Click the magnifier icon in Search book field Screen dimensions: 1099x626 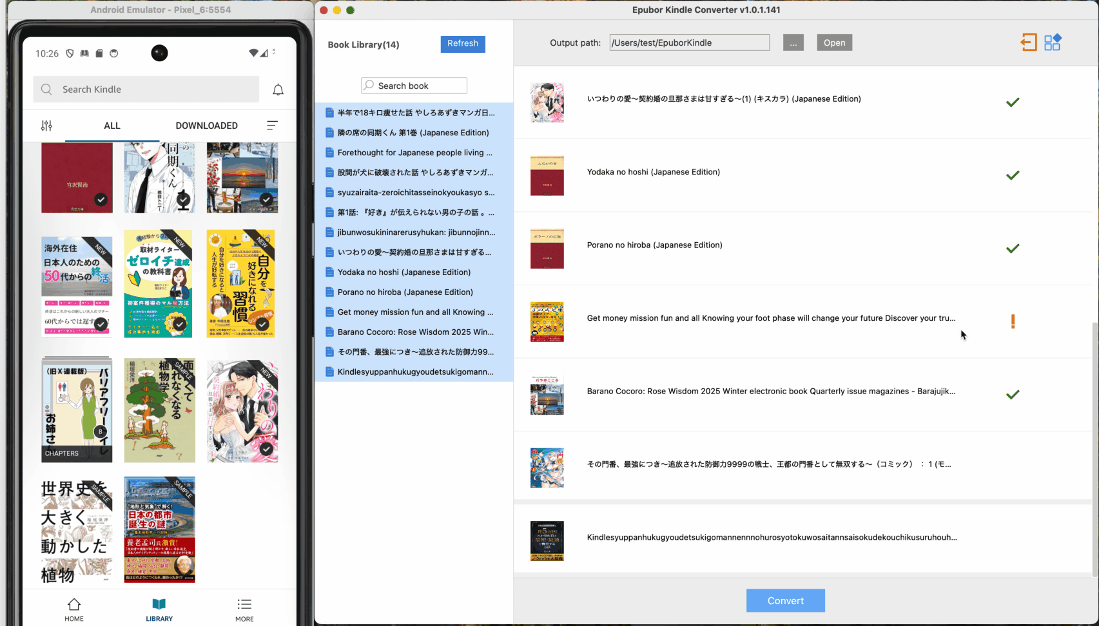[369, 86]
